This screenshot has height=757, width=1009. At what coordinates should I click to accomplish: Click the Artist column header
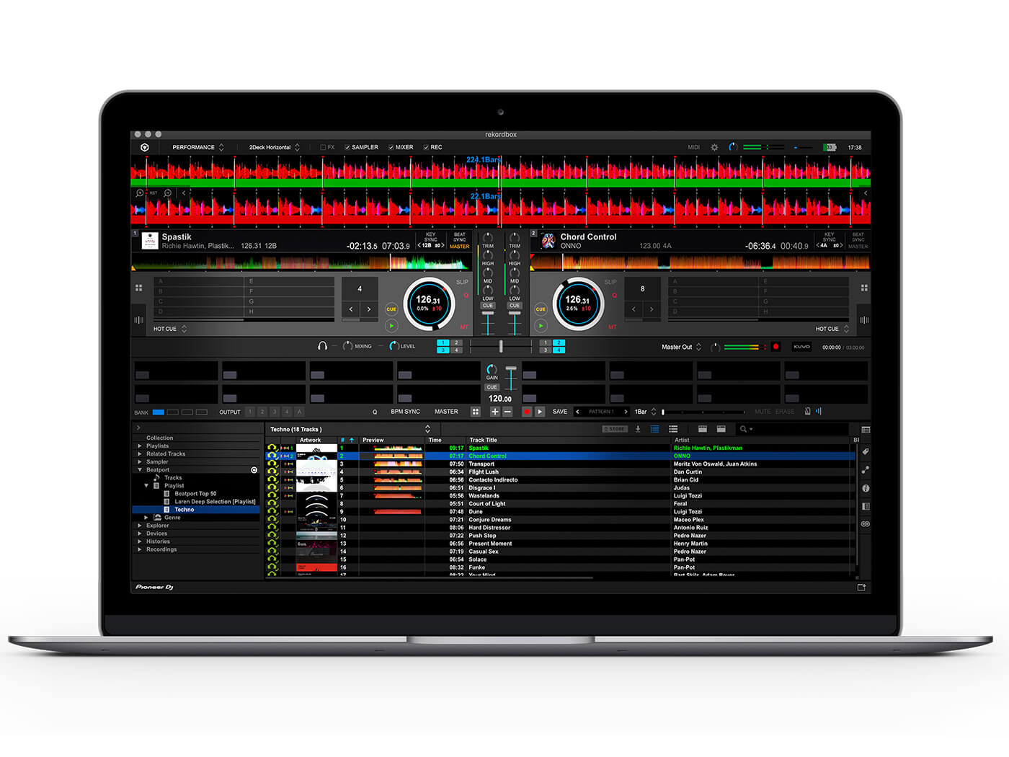click(x=682, y=440)
